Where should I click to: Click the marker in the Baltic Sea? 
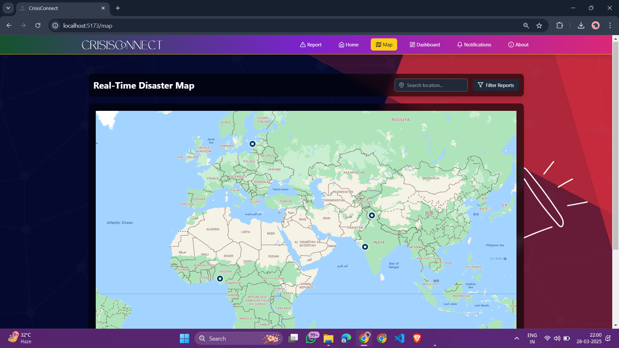[252, 144]
